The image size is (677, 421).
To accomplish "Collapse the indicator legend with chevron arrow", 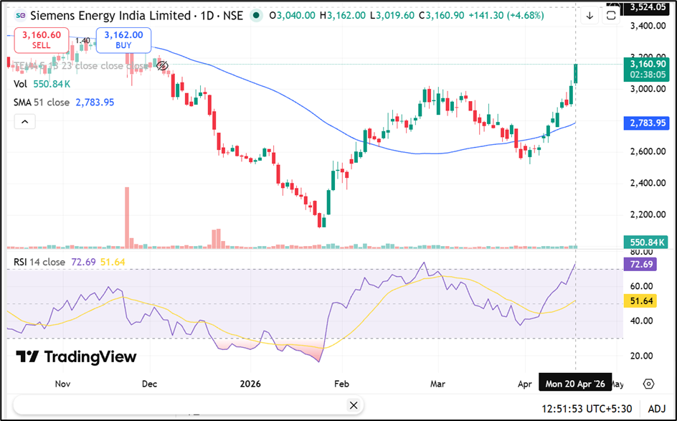I will [24, 122].
